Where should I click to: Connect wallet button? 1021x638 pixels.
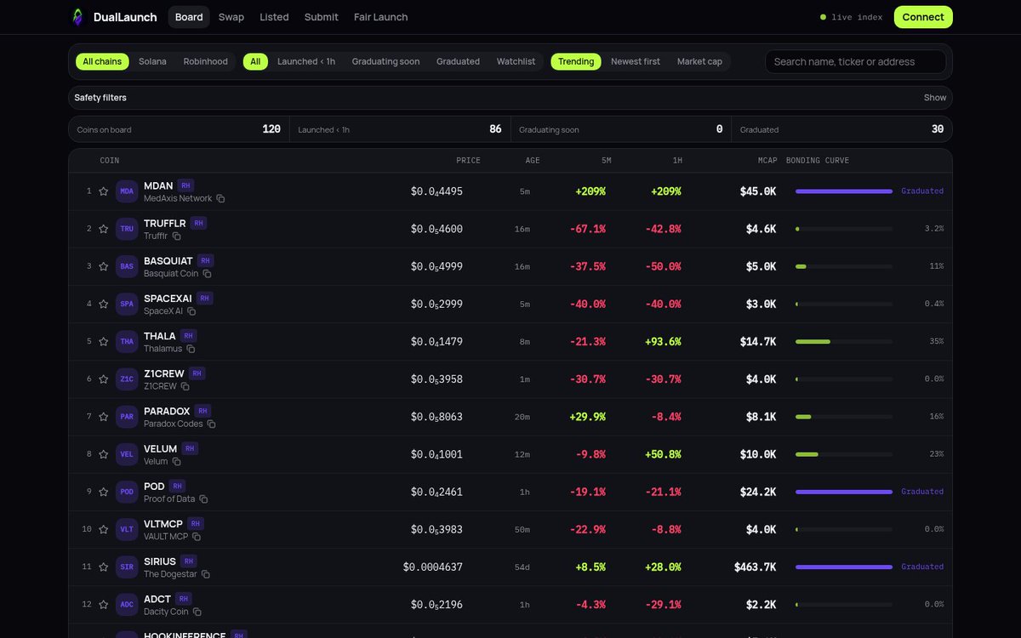(923, 17)
